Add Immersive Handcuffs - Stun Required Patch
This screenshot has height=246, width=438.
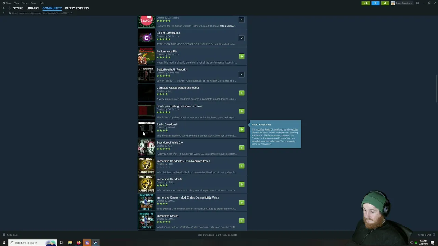[242, 166]
